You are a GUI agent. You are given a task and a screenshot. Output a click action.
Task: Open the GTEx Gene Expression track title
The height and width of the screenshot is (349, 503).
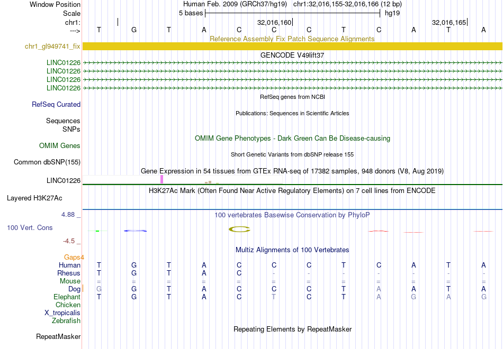pos(292,171)
